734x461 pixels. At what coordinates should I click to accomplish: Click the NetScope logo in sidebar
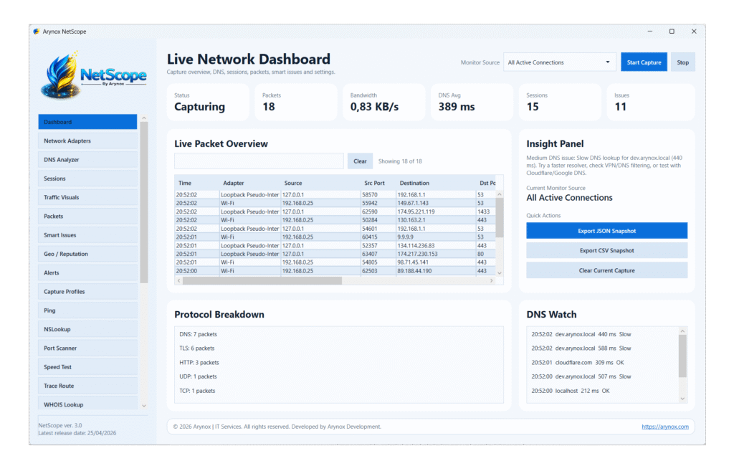coord(95,74)
